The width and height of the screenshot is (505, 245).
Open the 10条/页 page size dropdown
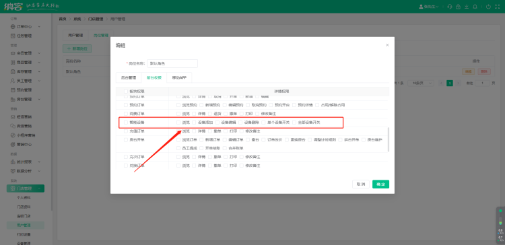coord(421,83)
